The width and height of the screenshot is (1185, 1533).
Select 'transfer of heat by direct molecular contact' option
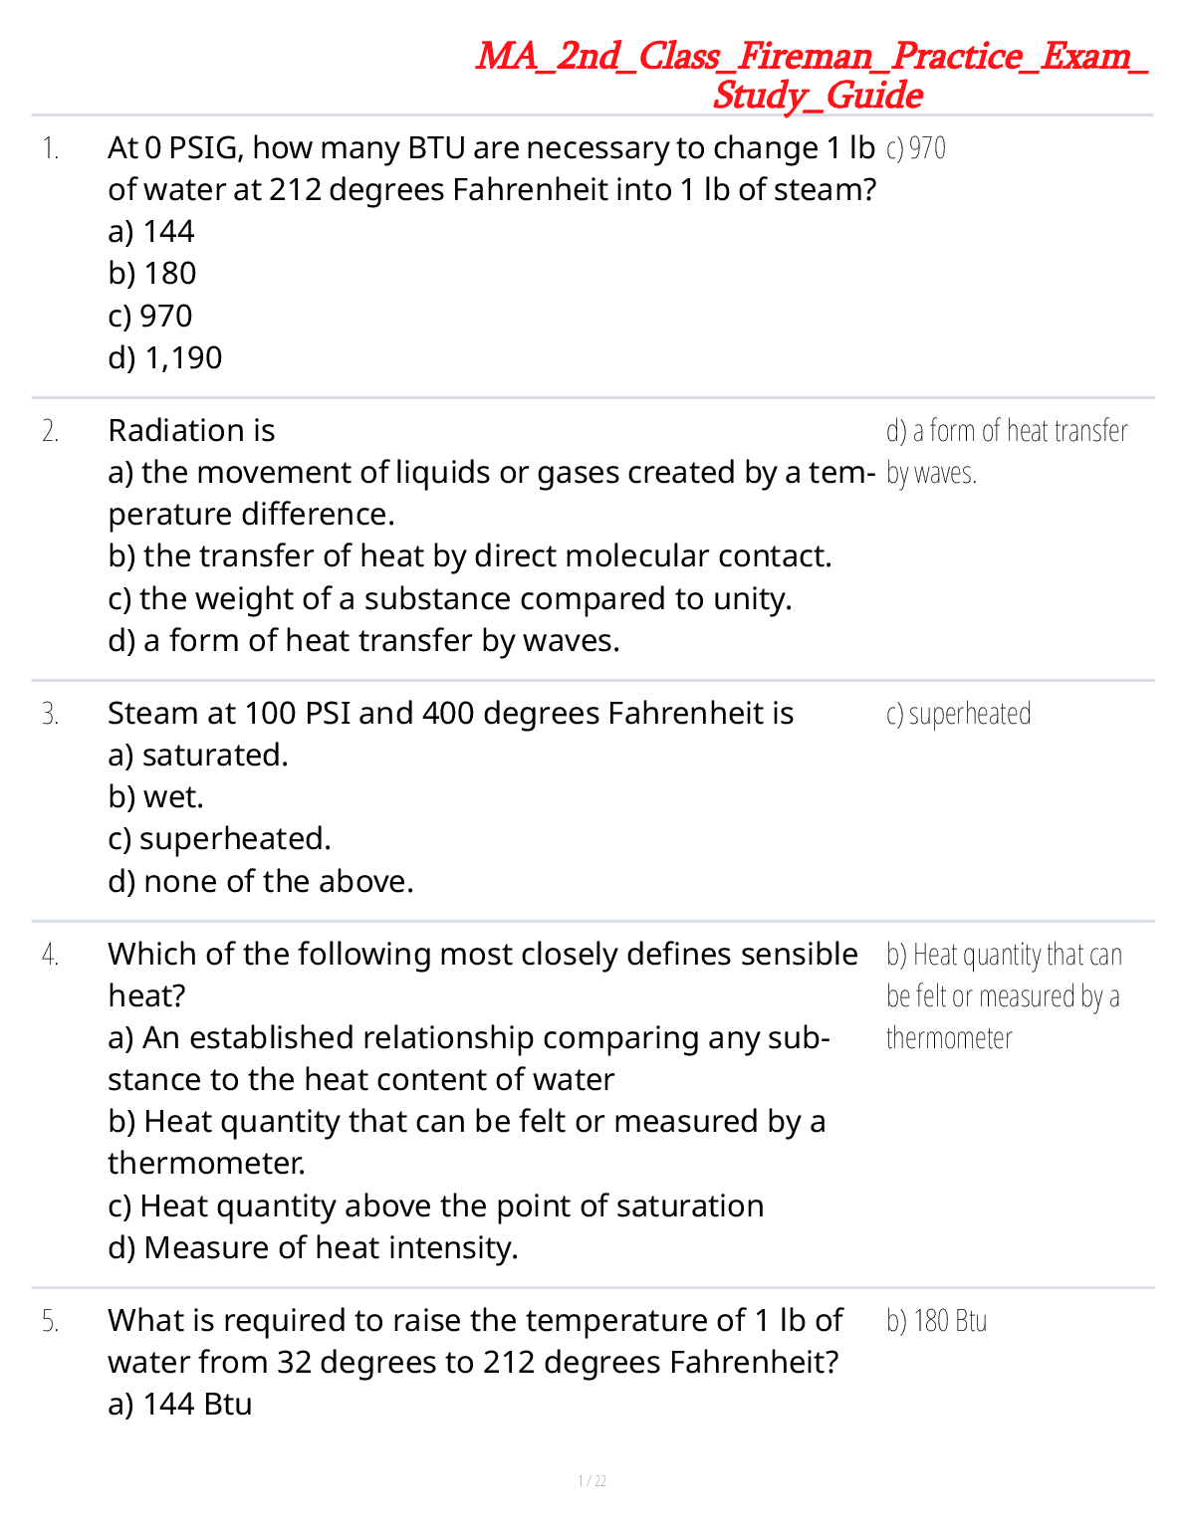click(x=469, y=556)
